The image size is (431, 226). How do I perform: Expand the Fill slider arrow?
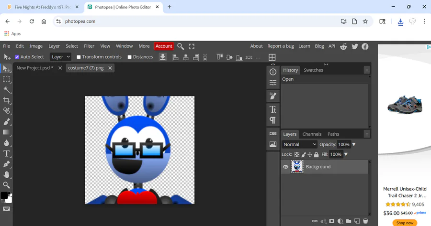point(346,154)
